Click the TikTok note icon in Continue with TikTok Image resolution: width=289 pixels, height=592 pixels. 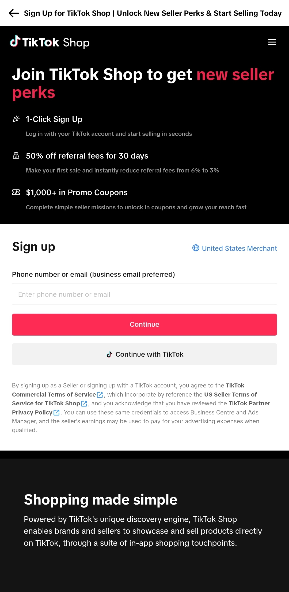109,354
